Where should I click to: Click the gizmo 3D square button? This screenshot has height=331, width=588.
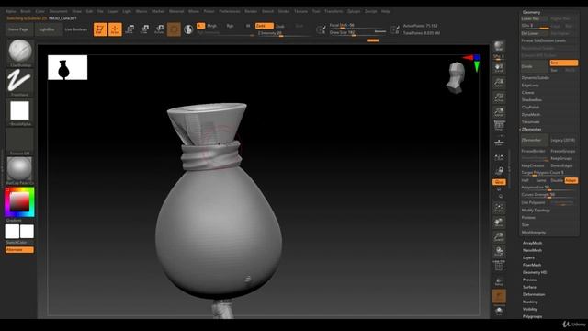(174, 29)
